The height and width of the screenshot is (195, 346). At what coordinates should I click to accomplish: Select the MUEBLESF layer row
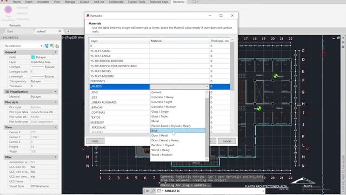pyautogui.click(x=119, y=122)
